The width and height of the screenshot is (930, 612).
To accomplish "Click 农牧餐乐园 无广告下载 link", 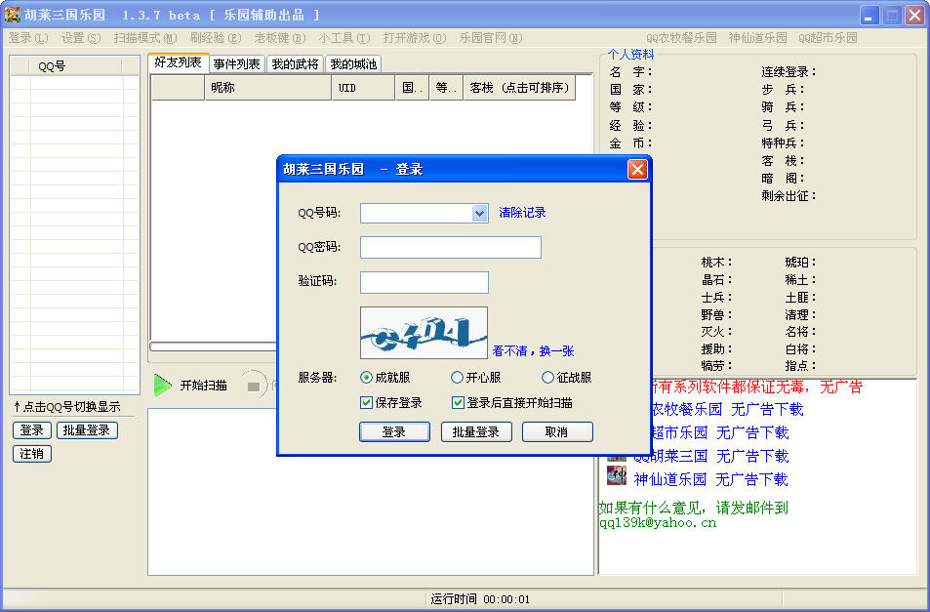I will (x=727, y=409).
